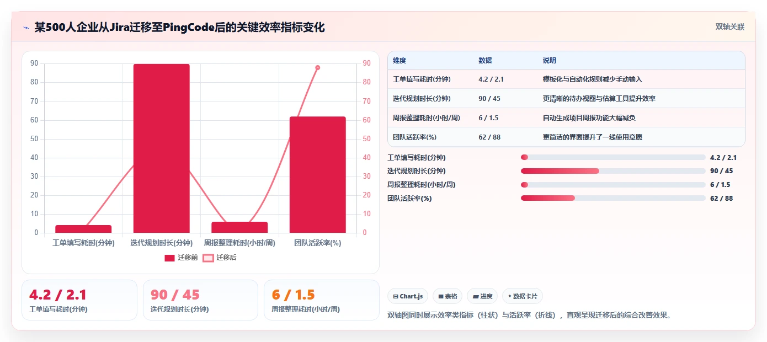
Task: Click the 90 / 45 data card
Action: point(200,300)
